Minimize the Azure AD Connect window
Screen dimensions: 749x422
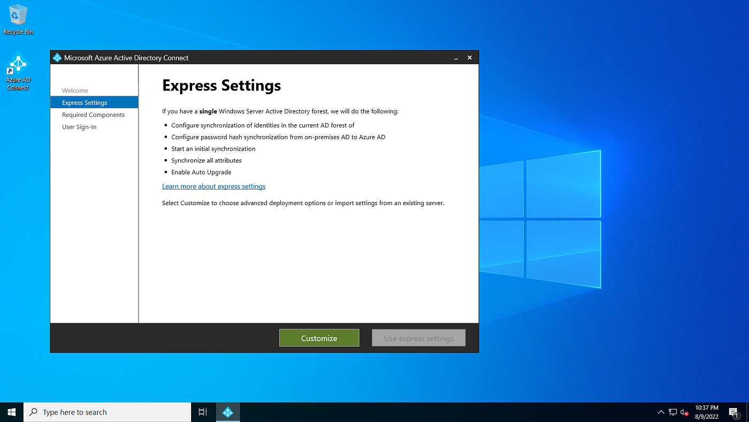coord(456,58)
